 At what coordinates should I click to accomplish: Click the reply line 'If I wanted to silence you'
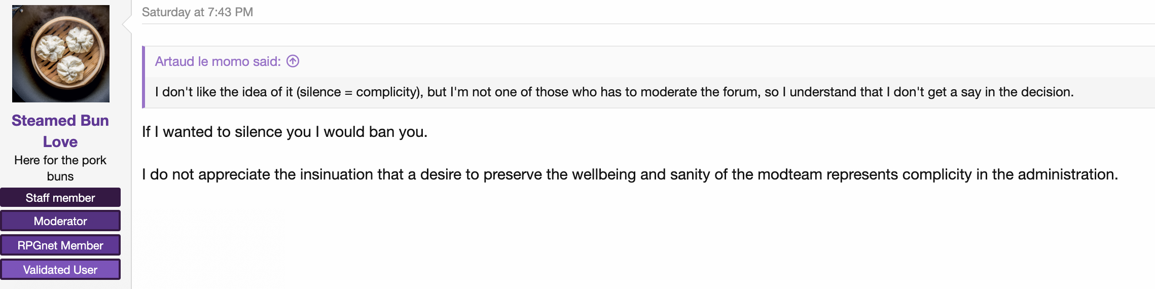(x=284, y=132)
